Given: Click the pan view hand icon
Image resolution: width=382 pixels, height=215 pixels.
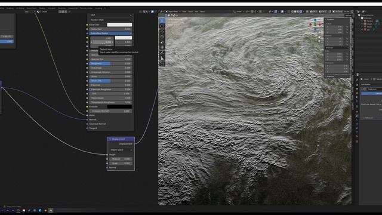Looking at the screenshot, I should [x=319, y=37].
